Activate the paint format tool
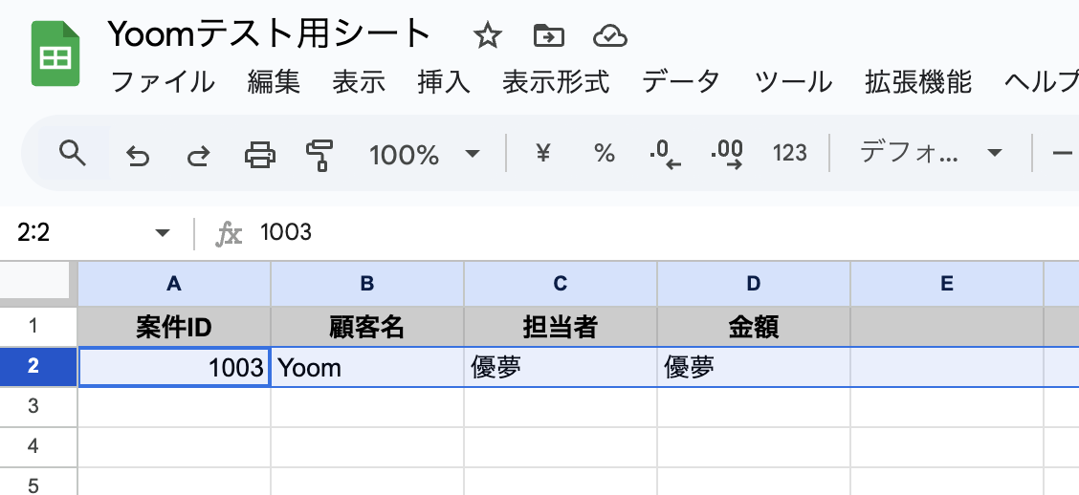The image size is (1079, 495). pyautogui.click(x=319, y=154)
